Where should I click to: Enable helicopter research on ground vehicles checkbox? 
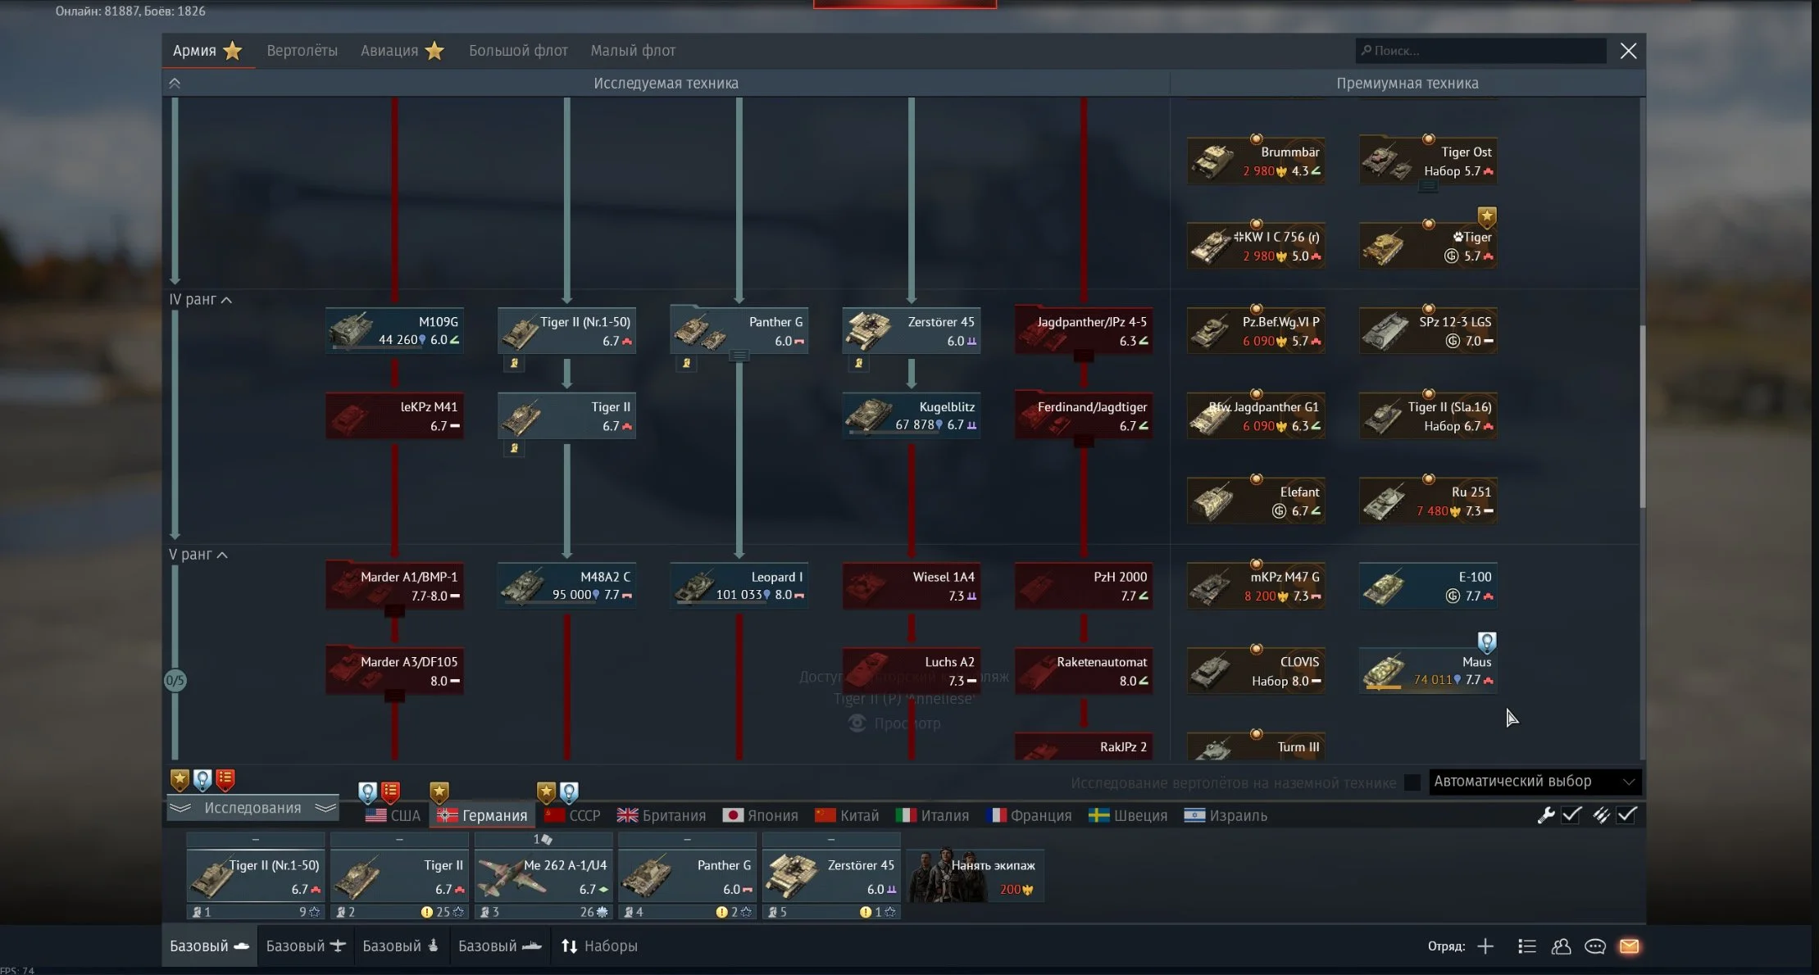pyautogui.click(x=1412, y=782)
